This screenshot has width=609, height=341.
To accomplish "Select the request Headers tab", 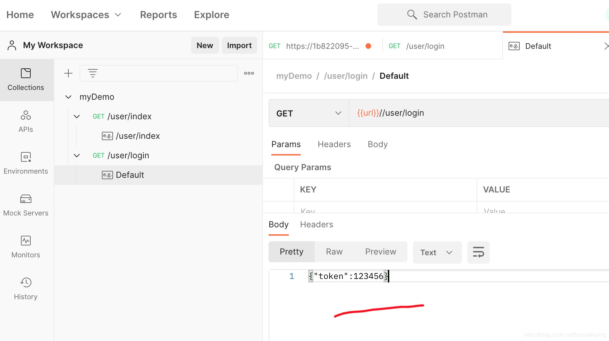I will click(x=334, y=144).
